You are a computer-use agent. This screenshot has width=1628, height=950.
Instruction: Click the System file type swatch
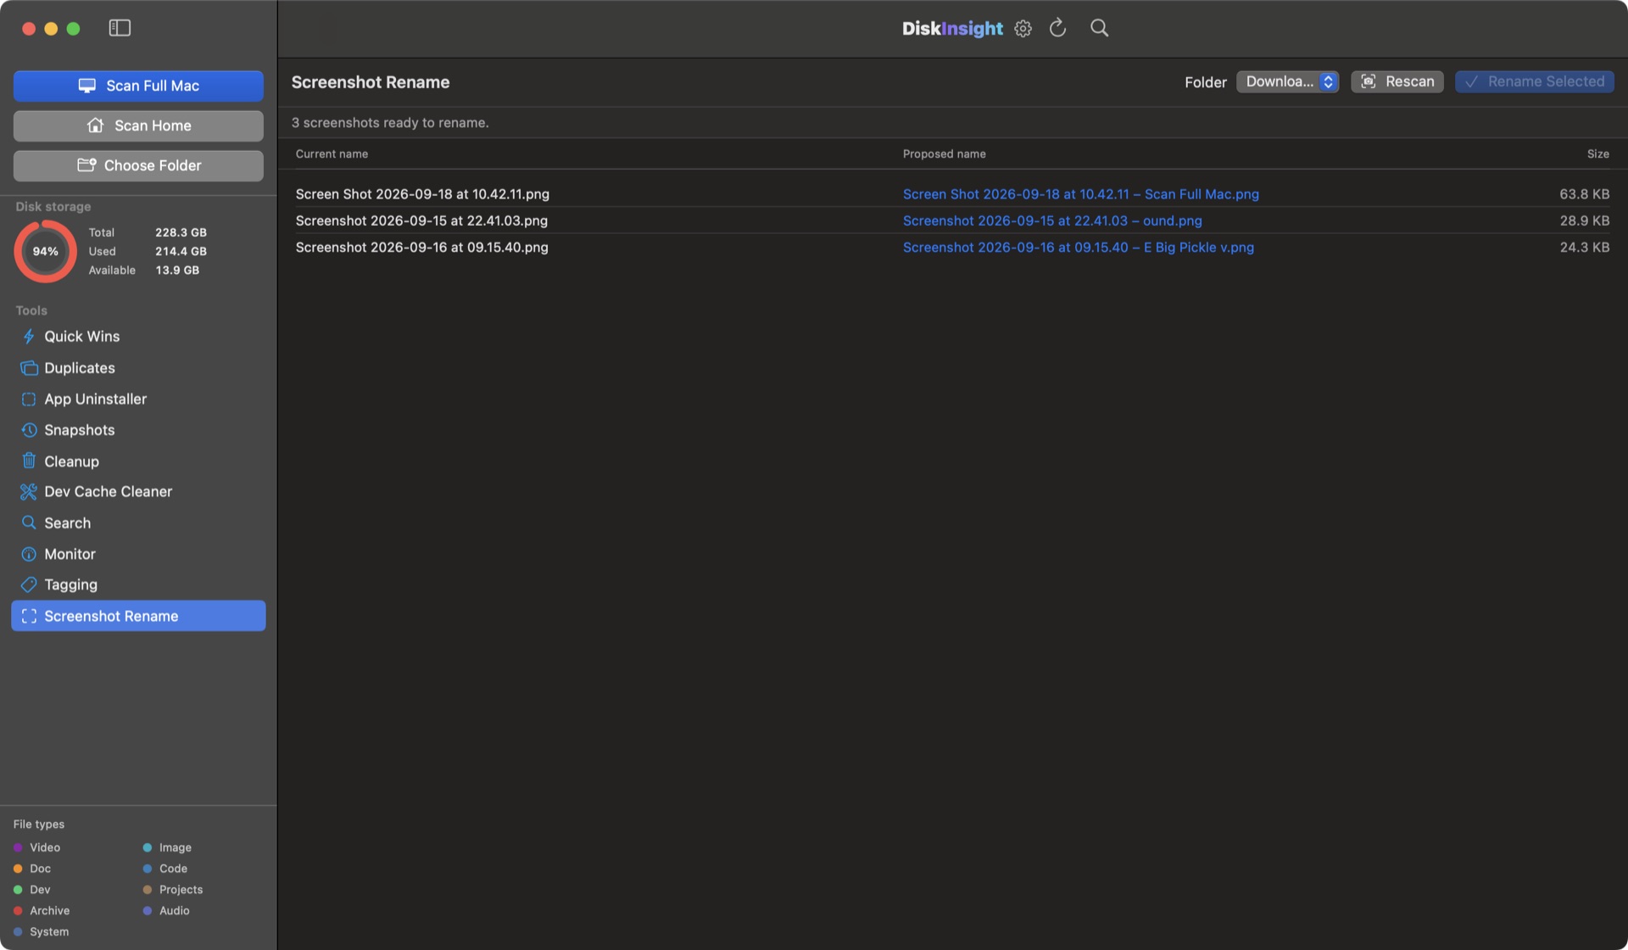click(18, 931)
